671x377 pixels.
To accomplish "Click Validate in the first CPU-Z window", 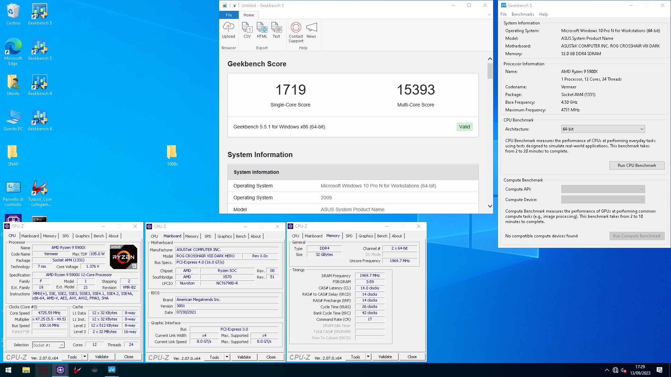I will pyautogui.click(x=102, y=357).
